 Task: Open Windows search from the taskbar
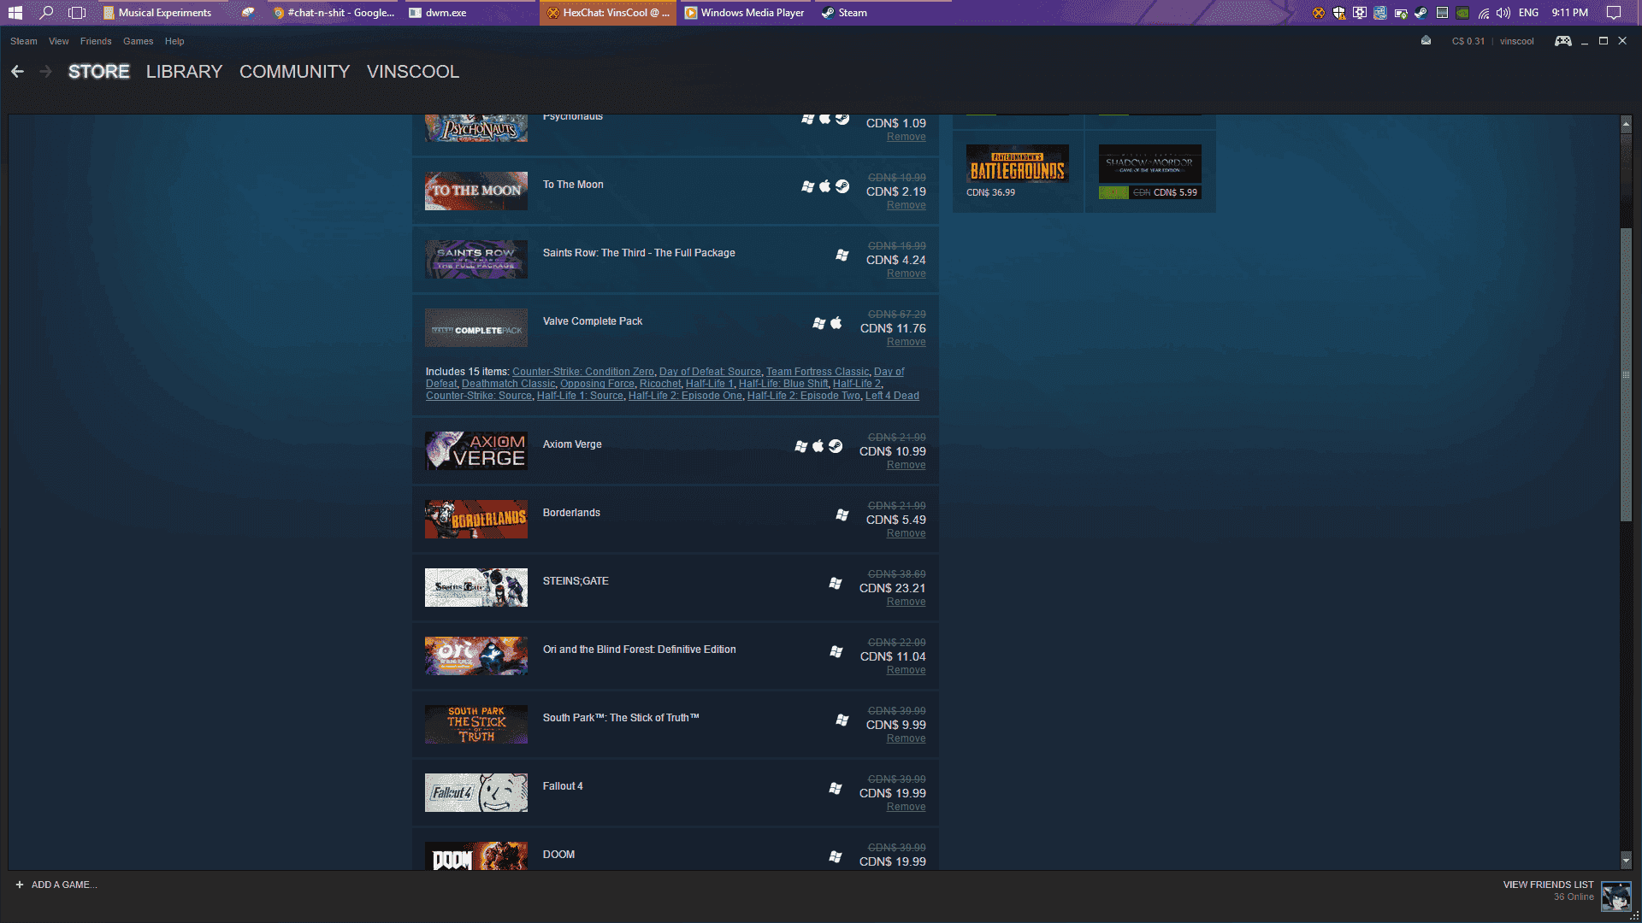tap(46, 13)
